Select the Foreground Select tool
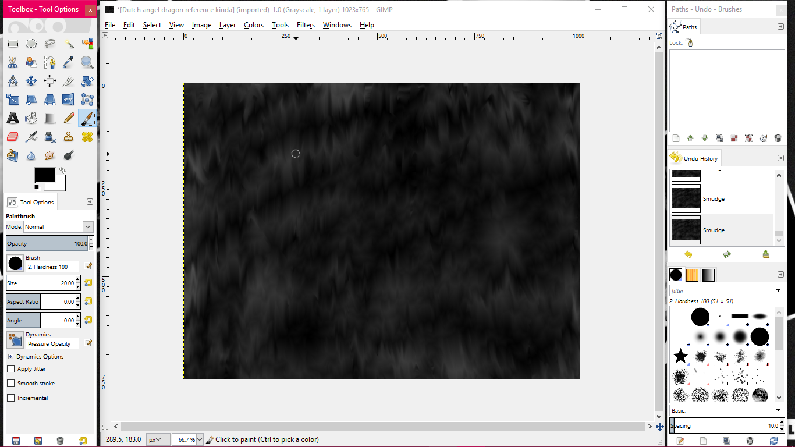This screenshot has width=795, height=447. [31, 62]
